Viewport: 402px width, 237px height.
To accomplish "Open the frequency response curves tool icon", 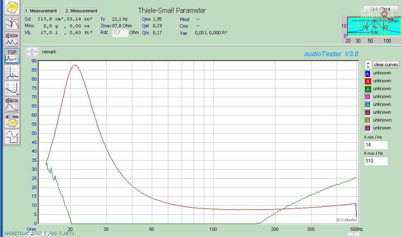I will coord(12,23).
